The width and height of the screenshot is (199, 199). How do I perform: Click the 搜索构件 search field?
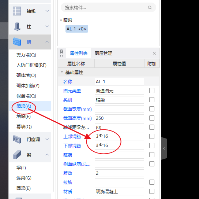coord(109,7)
